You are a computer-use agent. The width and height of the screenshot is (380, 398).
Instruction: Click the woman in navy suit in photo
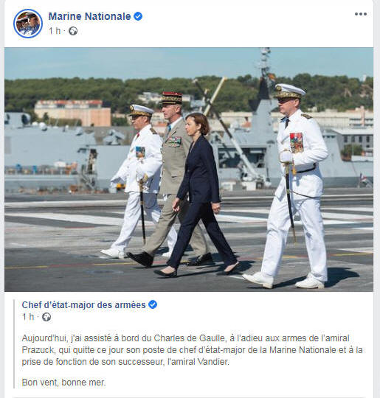point(198,195)
